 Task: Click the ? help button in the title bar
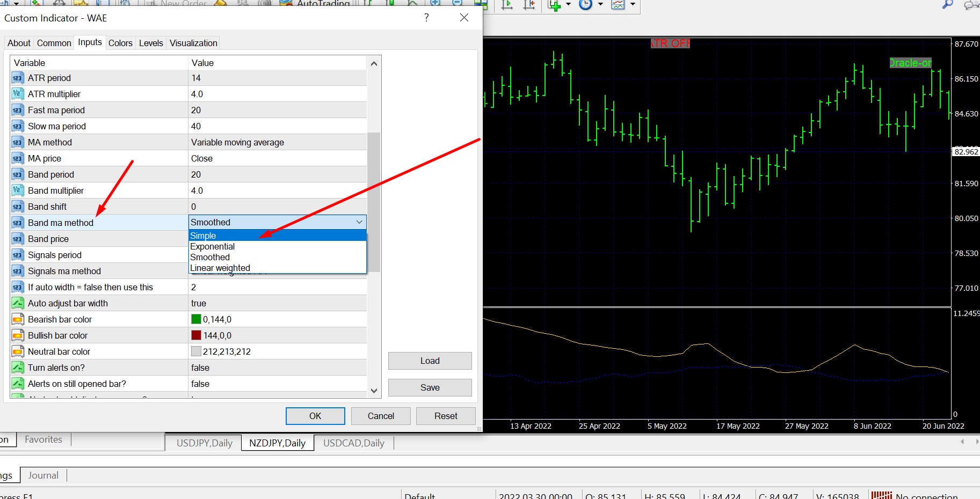pos(426,18)
